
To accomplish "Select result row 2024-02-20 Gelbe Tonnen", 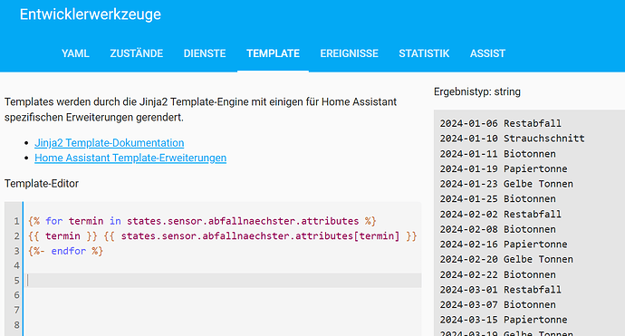I will (506, 260).
